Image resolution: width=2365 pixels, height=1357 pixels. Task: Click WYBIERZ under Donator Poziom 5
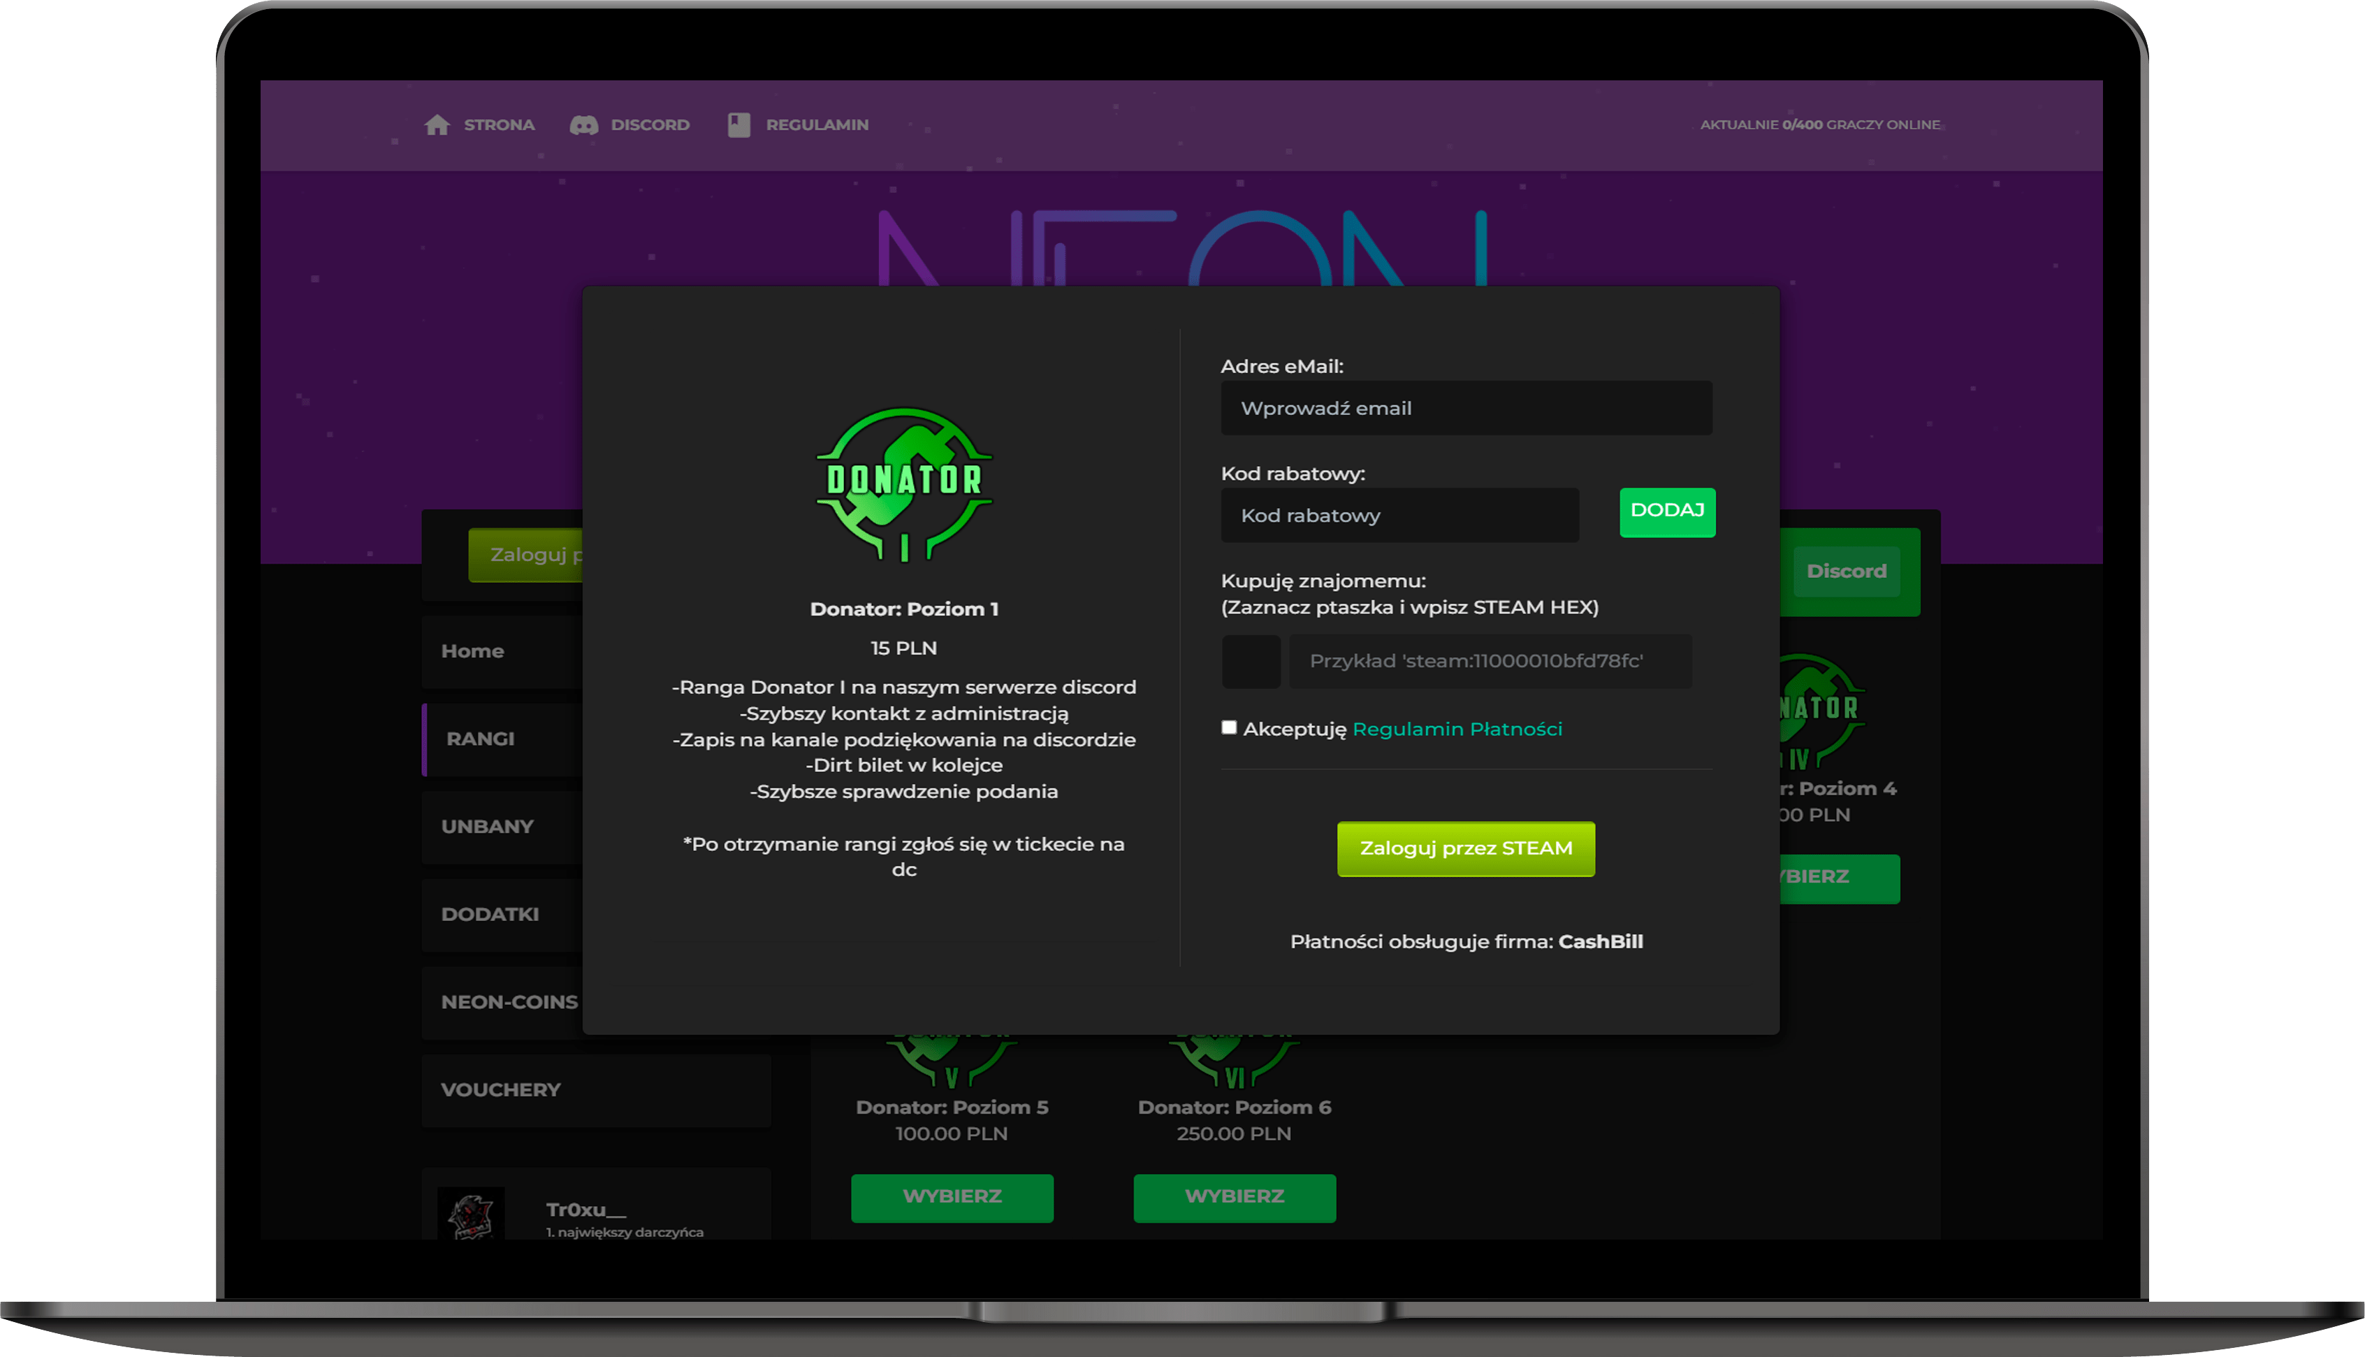coord(952,1198)
